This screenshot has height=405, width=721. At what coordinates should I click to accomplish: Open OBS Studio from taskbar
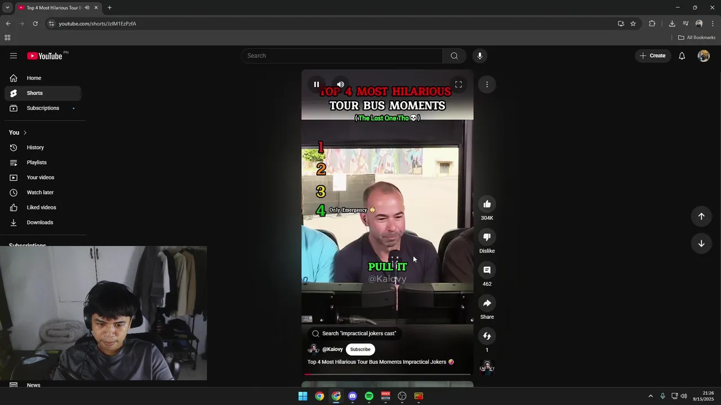pyautogui.click(x=402, y=396)
